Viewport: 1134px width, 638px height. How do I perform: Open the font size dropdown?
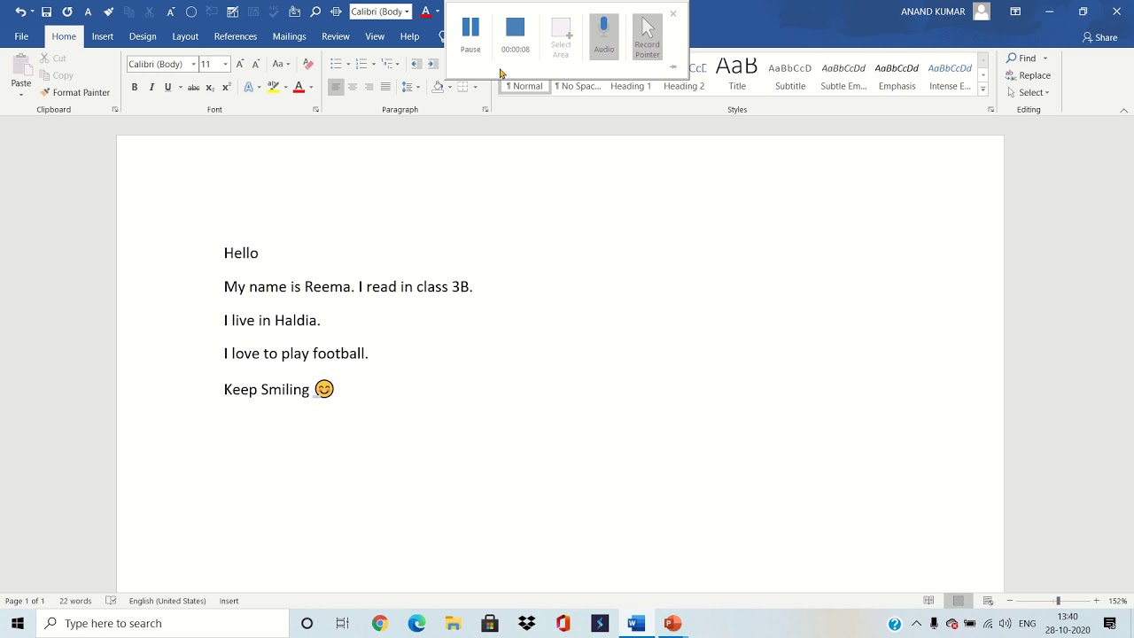tap(225, 64)
